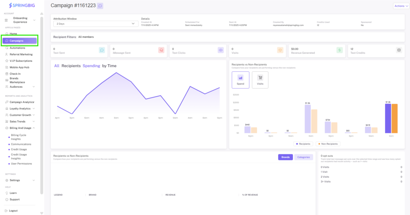This screenshot has width=410, height=215.
Task: Click the Visits orange icon
Action: pyautogui.click(x=280, y=50)
